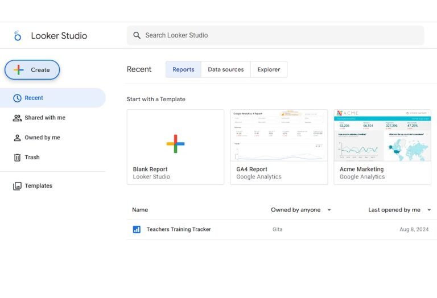
Task: Click the Name column header
Action: (140, 210)
